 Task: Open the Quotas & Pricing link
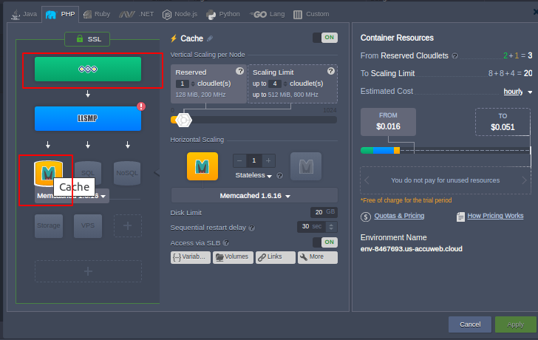click(398, 216)
